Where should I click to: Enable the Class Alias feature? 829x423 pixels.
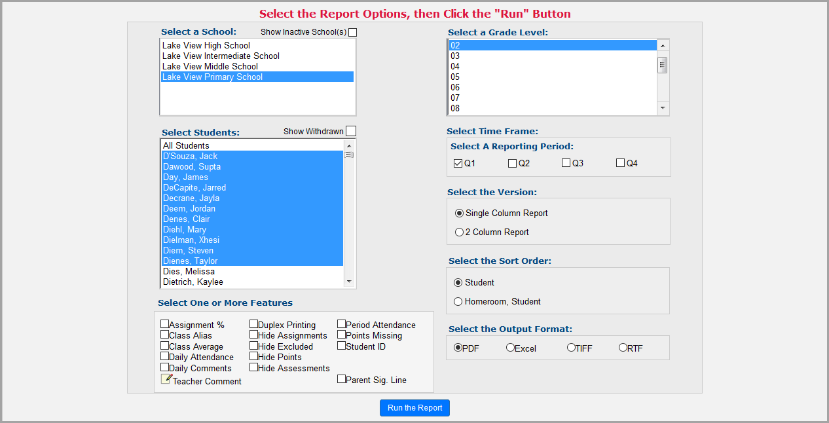pyautogui.click(x=165, y=334)
